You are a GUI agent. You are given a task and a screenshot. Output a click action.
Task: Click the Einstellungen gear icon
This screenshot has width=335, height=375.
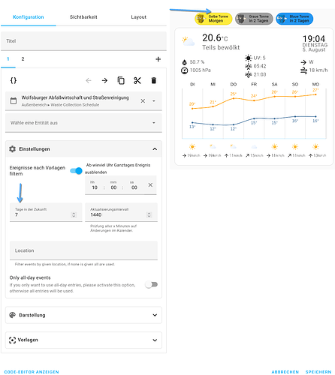click(12, 149)
